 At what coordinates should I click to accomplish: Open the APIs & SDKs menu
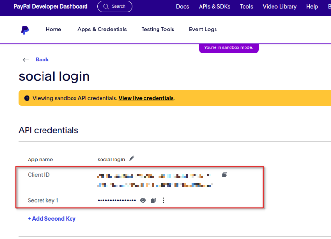point(215,7)
